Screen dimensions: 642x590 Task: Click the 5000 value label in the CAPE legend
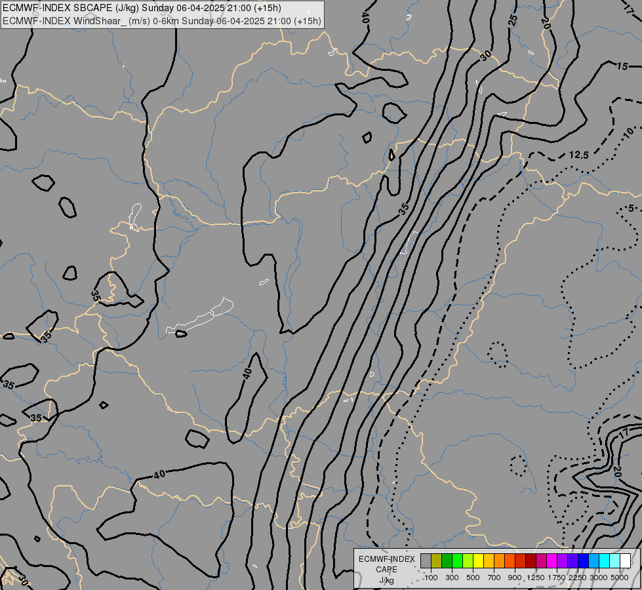(x=620, y=578)
